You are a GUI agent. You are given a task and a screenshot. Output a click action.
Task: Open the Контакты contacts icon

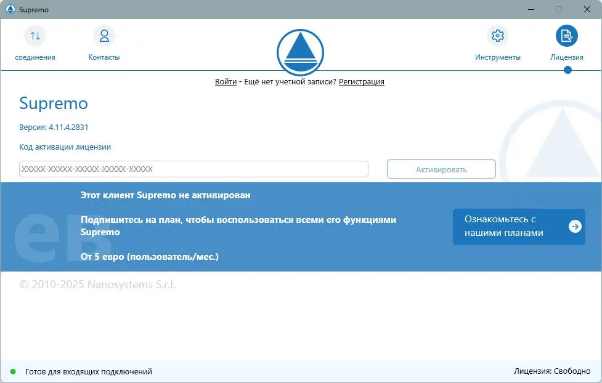click(104, 36)
